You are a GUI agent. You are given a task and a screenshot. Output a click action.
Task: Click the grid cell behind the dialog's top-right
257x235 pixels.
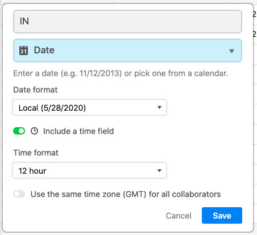(x=255, y=14)
